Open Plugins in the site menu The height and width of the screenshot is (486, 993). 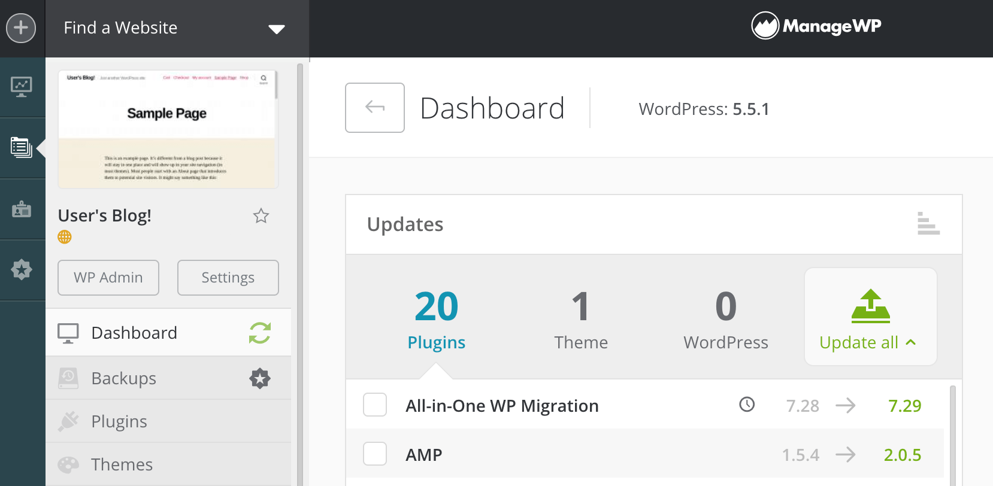[x=168, y=421]
